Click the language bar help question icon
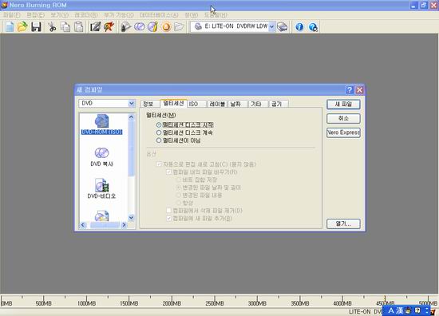 point(417,310)
